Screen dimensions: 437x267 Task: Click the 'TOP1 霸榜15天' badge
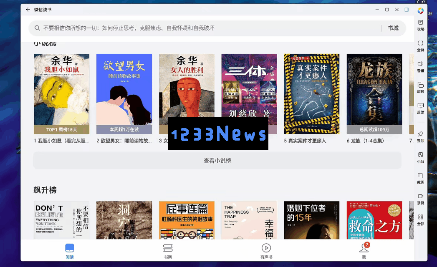(62, 130)
